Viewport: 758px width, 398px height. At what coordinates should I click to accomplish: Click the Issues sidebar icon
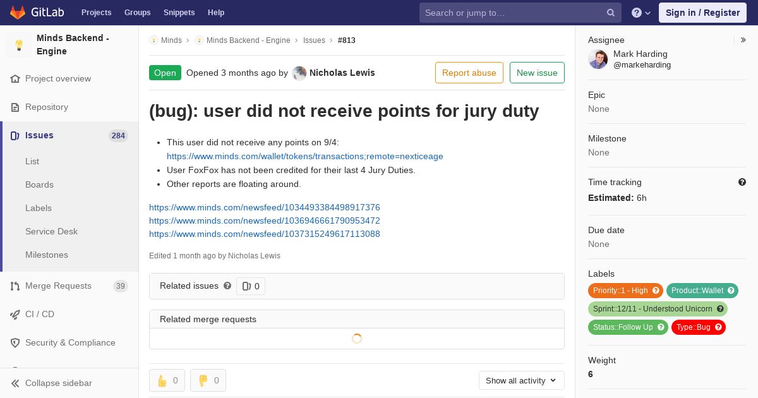click(15, 135)
